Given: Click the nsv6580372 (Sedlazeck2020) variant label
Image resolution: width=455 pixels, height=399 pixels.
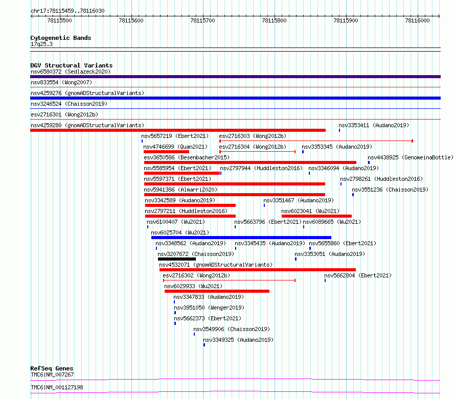Looking at the screenshot, I should pyautogui.click(x=71, y=72).
